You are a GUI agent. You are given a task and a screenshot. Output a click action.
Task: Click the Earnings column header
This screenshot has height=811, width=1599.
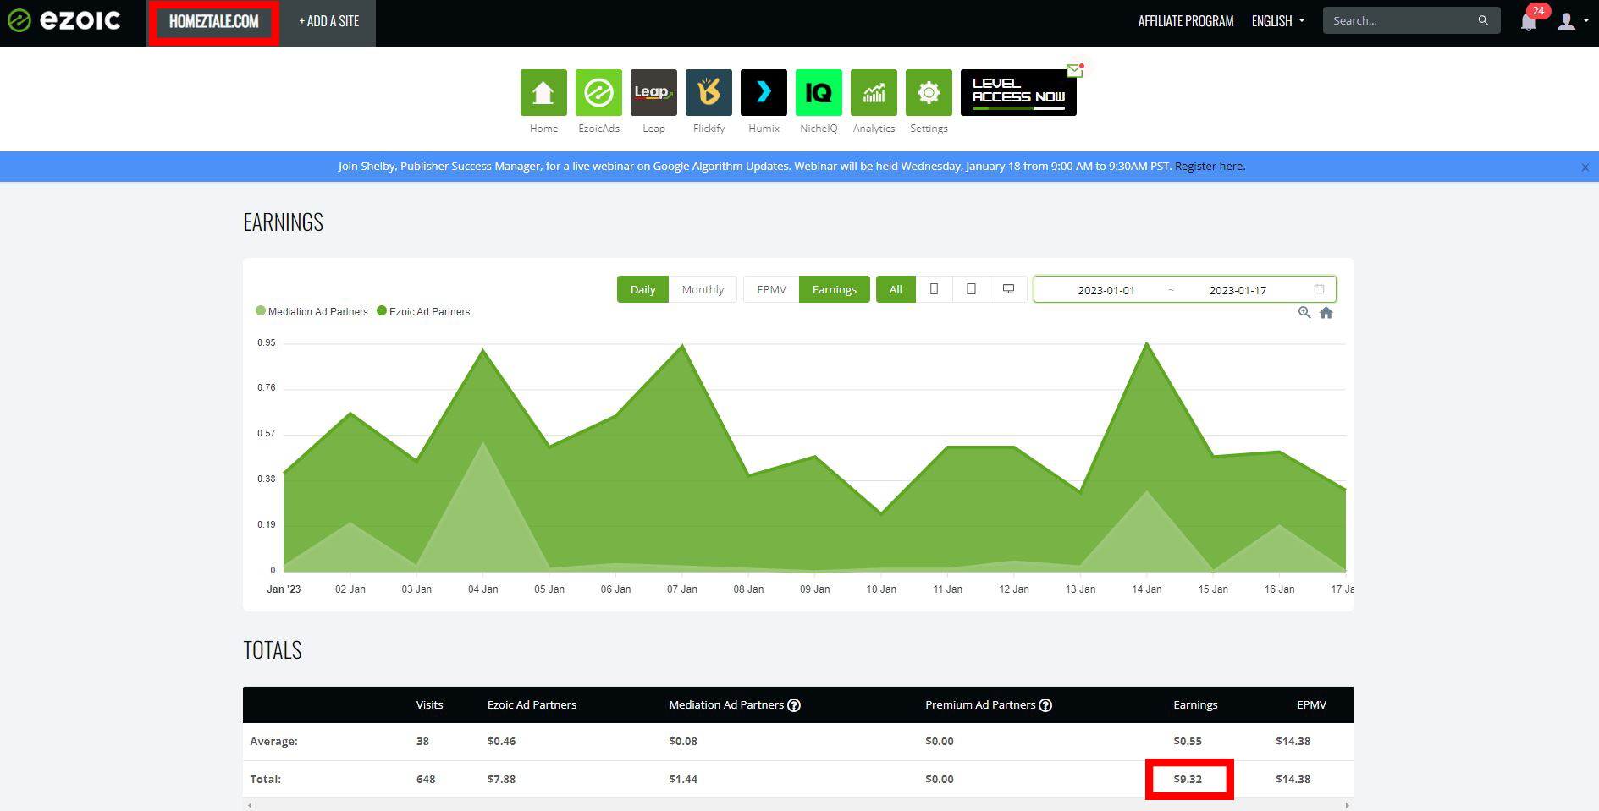(1195, 704)
